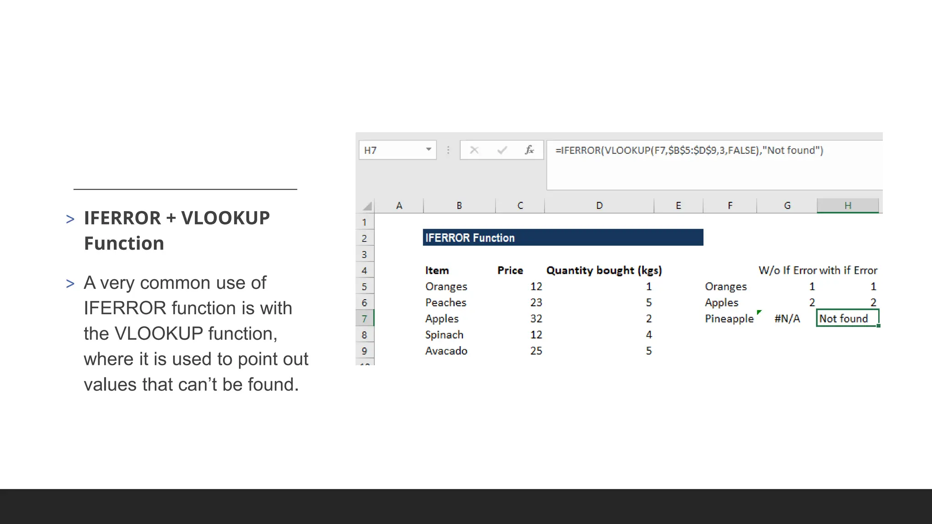This screenshot has height=524, width=932.
Task: Select column G header
Action: tap(787, 206)
